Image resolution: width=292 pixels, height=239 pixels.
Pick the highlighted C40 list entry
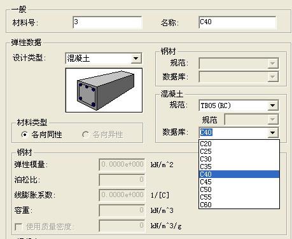pos(239,174)
